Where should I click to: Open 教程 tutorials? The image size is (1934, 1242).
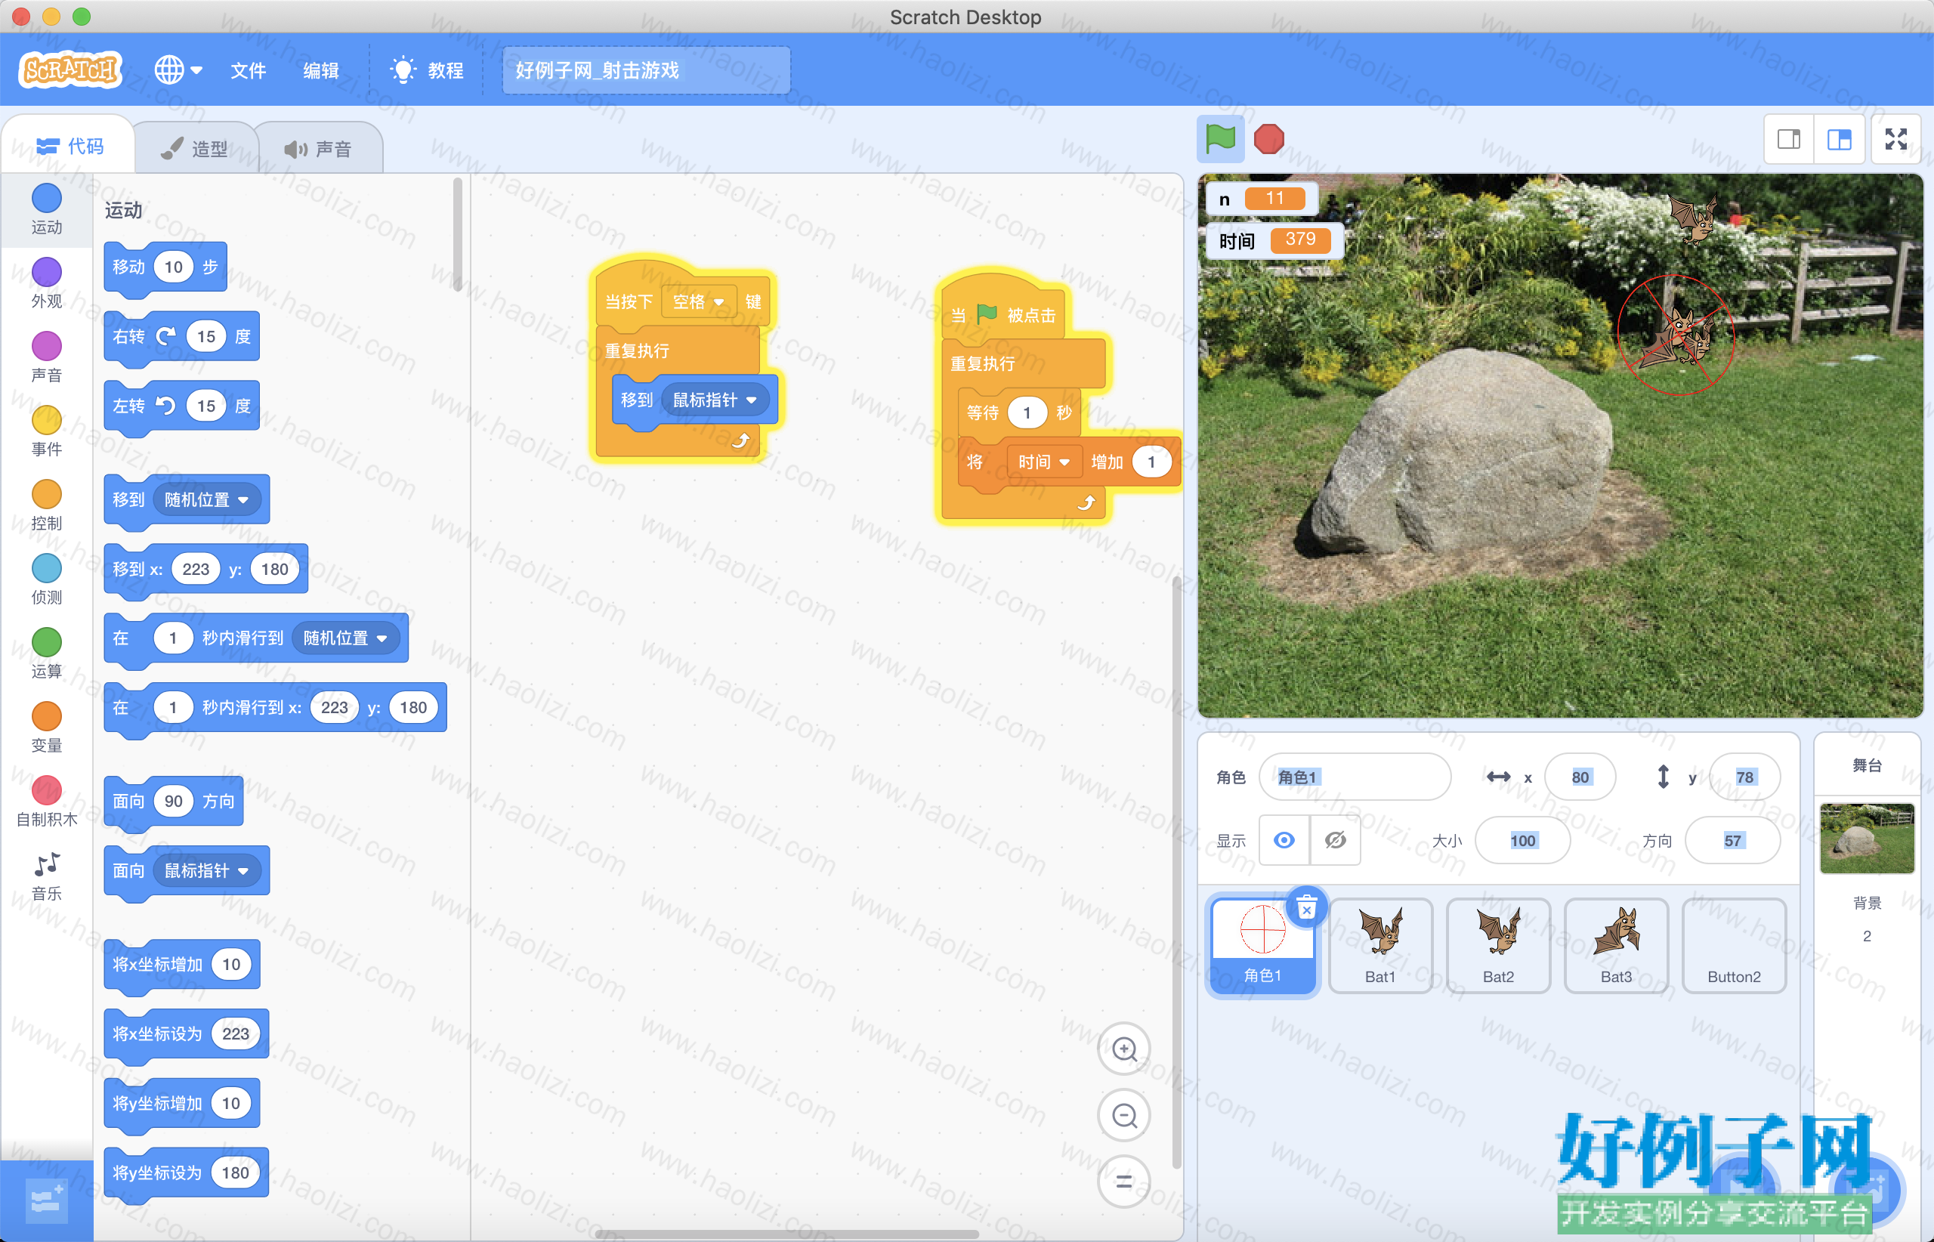click(x=427, y=70)
